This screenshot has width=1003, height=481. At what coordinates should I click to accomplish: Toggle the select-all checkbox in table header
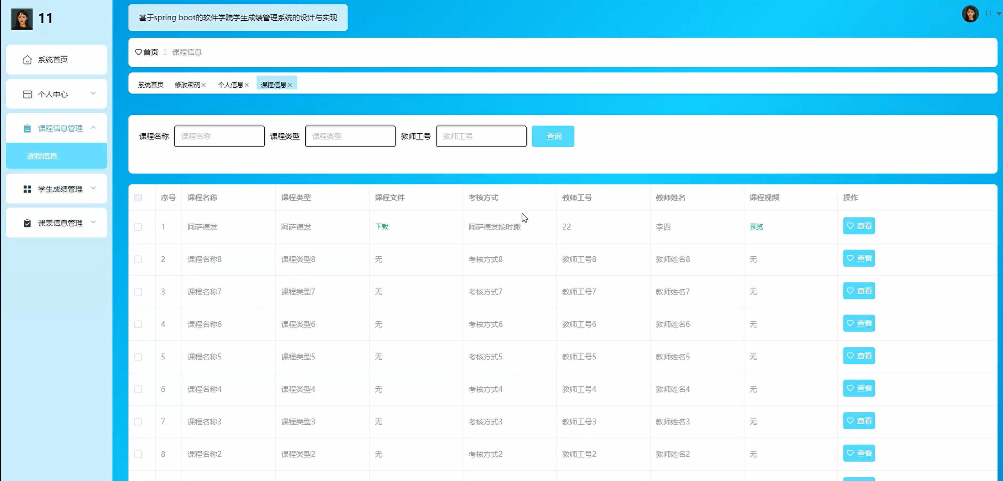pos(138,198)
